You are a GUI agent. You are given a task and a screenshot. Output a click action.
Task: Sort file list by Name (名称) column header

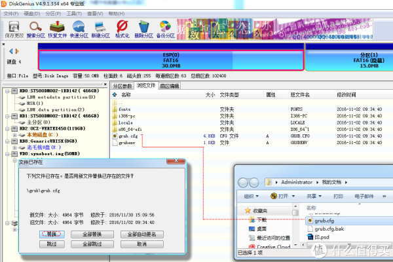coord(126,94)
